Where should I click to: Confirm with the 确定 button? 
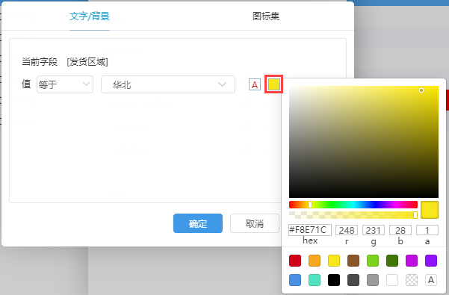198,223
